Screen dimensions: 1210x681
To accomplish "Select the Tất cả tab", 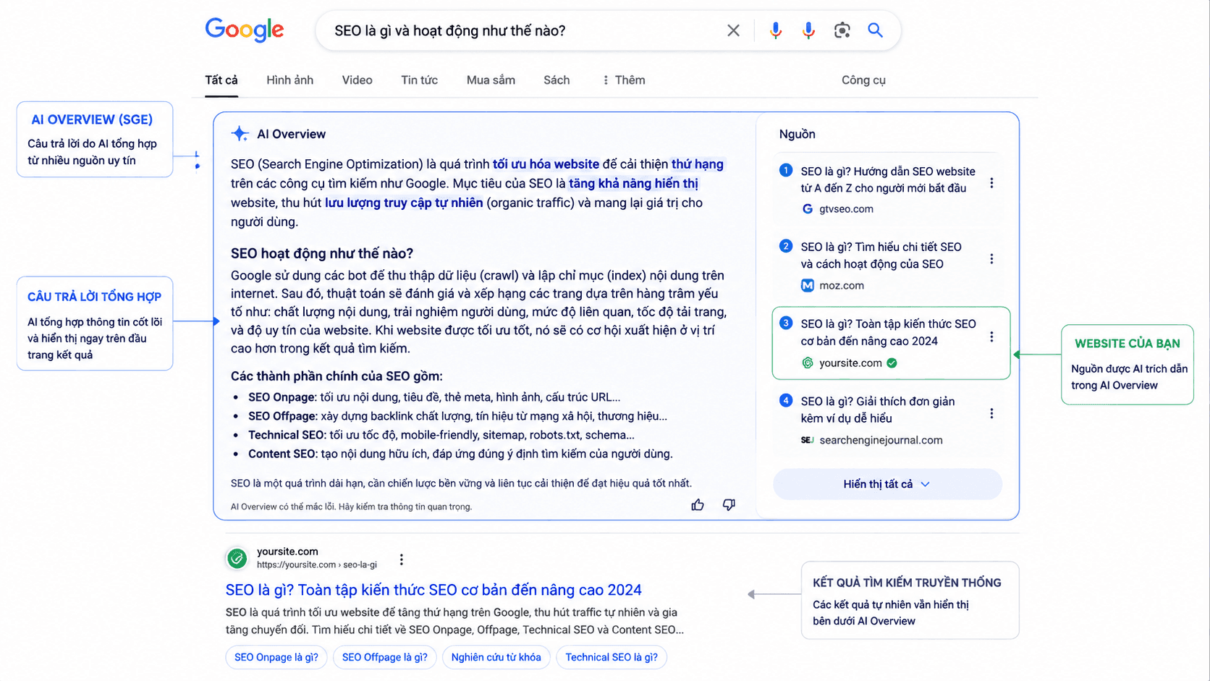I will (x=221, y=80).
